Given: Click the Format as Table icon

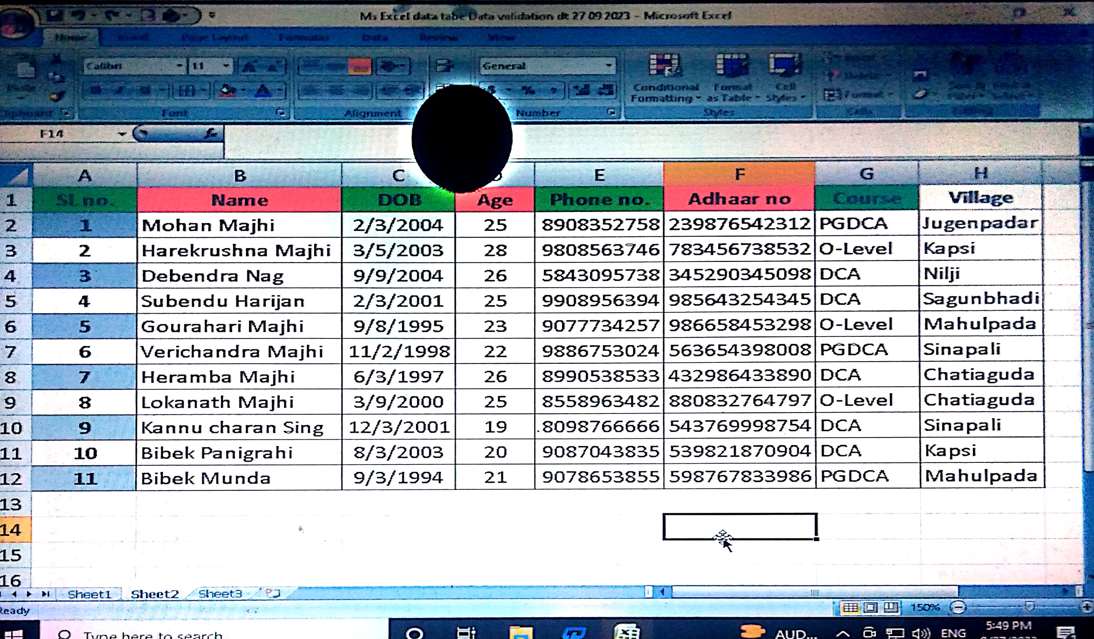Looking at the screenshot, I should (x=732, y=66).
